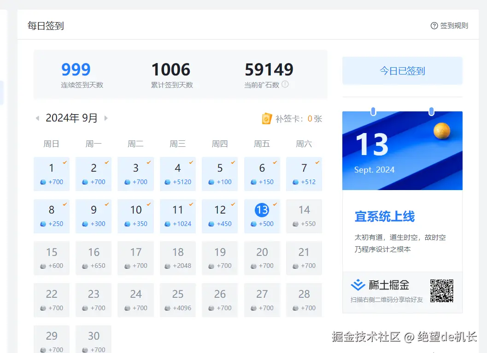Viewport: 487px width, 353px height.
Task: Click the blue ore icon on date 1
Action: tap(42, 181)
